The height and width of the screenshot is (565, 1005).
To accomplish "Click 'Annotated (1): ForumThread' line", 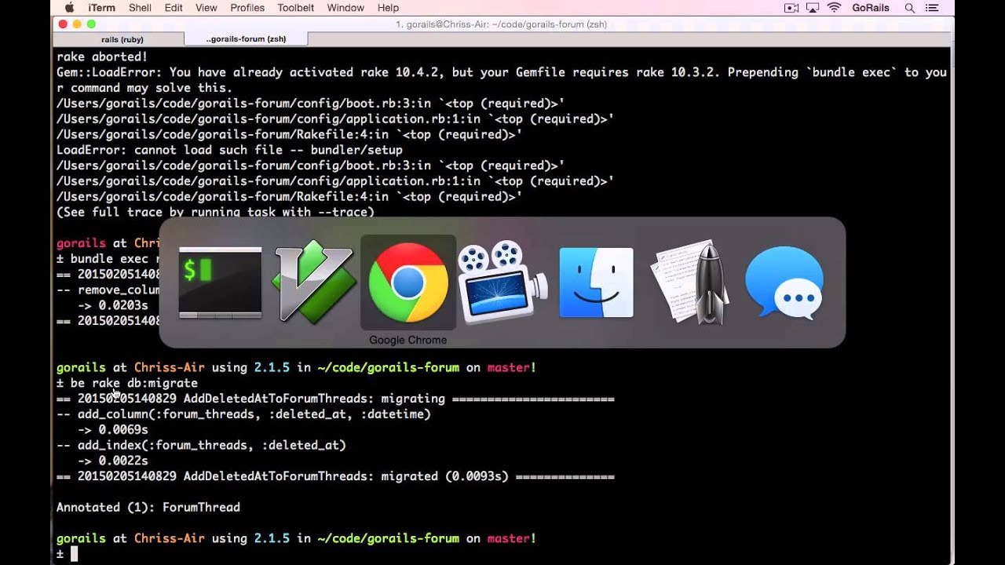I will coord(148,507).
